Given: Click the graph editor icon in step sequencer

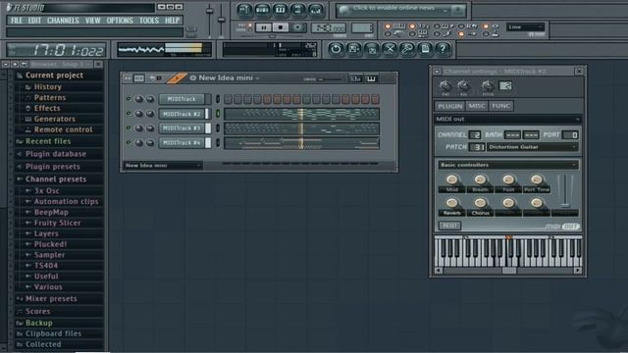Looking at the screenshot, I should (x=355, y=78).
